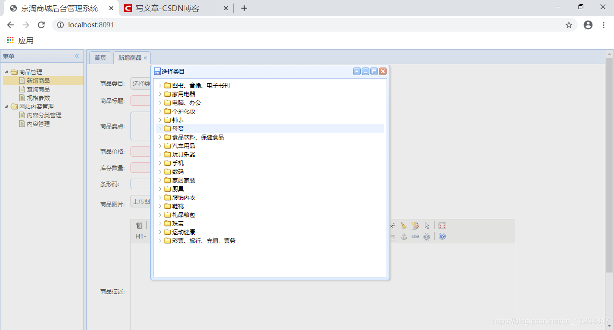This screenshot has width=614, height=330.
Task: Minimize the 选择类目 dialog
Action: (x=366, y=71)
